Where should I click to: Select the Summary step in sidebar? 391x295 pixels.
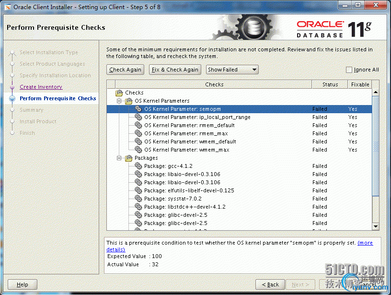[32, 110]
